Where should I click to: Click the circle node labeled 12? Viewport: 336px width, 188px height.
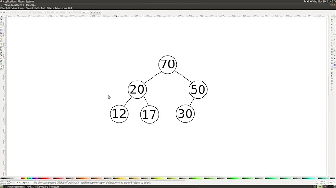(119, 114)
